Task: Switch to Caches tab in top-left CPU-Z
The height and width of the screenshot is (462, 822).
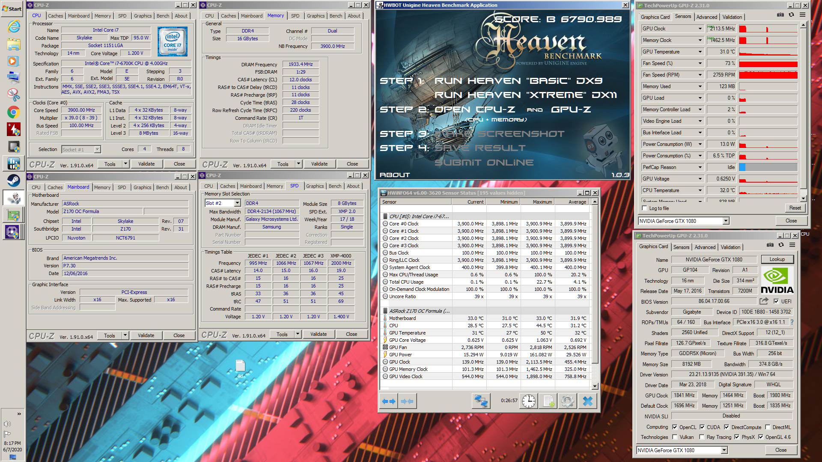Action: (x=55, y=16)
